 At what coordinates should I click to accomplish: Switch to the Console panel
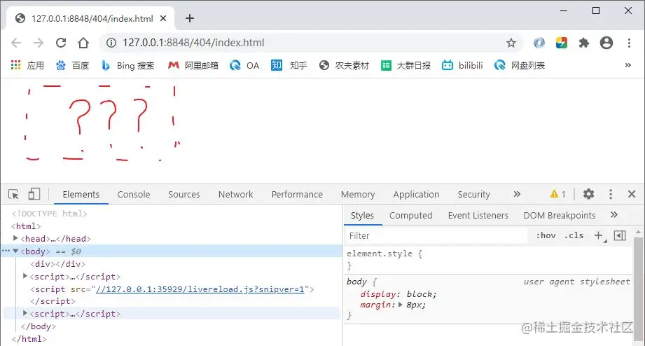[x=134, y=194]
